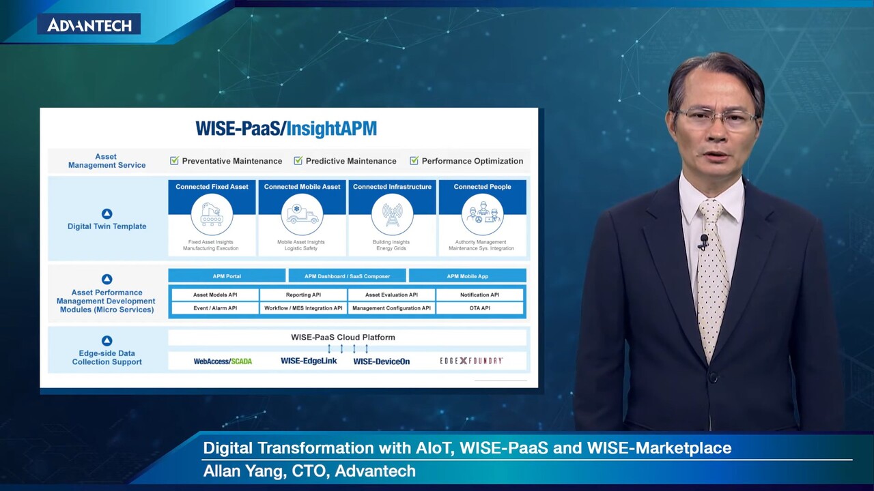Toggle the Predictive Maintenance checkbox
The height and width of the screenshot is (491, 874).
point(298,161)
